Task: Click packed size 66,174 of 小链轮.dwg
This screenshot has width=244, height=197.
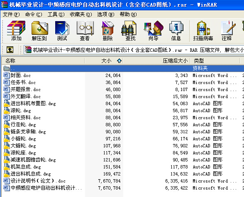Action: 181,139
